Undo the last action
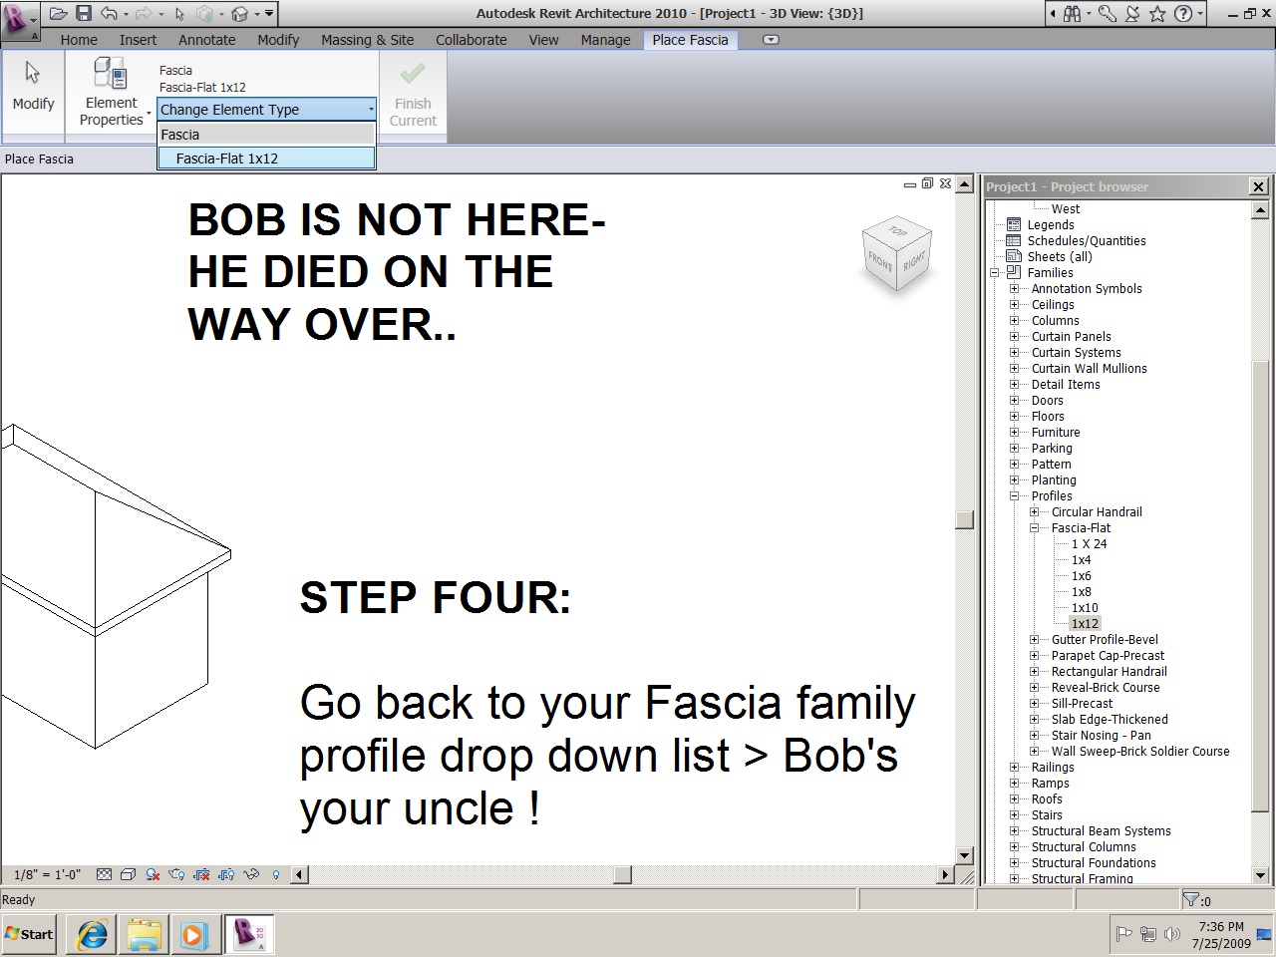The width and height of the screenshot is (1276, 957). click(x=109, y=14)
